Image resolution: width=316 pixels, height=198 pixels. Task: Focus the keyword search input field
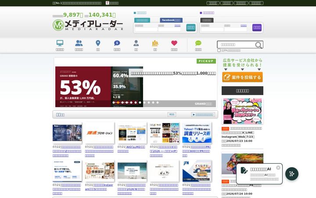coord(236,44)
